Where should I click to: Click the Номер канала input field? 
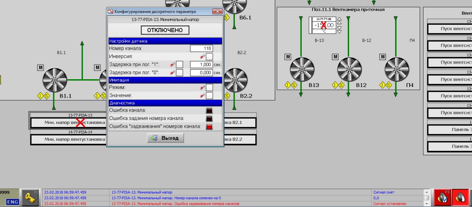(201, 48)
